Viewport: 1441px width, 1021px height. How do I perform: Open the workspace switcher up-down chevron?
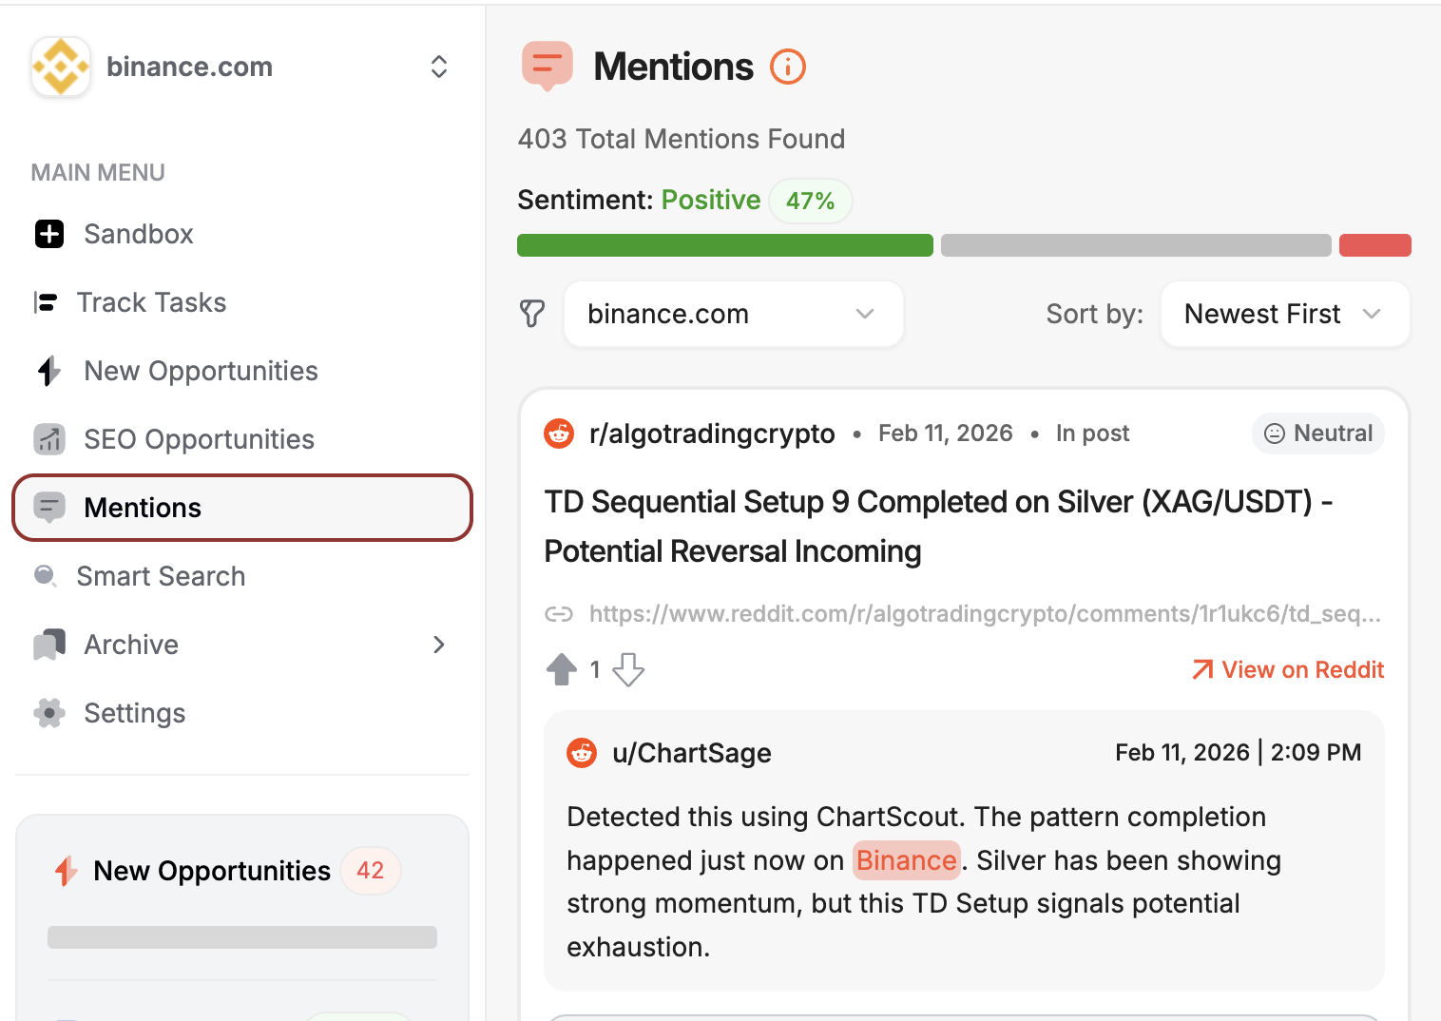click(x=439, y=67)
